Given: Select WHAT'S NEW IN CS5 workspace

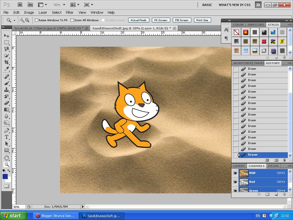Looking at the screenshot, I should (x=235, y=5).
